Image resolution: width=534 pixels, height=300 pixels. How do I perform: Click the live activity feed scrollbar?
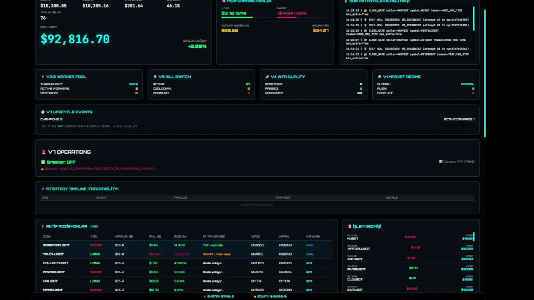coord(474,18)
